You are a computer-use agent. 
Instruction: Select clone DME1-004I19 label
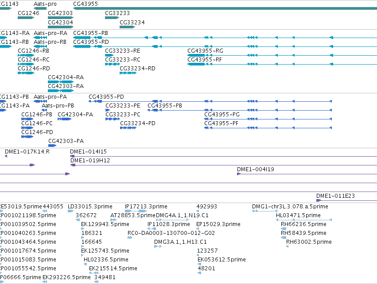pyautogui.click(x=256, y=169)
